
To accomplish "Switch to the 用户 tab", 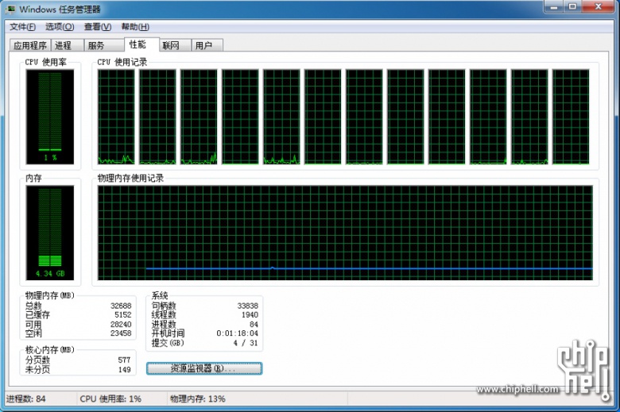I will coord(207,45).
